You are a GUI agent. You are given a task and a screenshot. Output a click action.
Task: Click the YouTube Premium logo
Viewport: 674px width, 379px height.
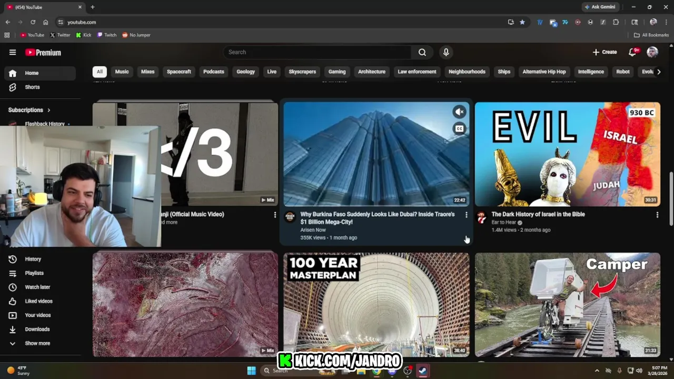pyautogui.click(x=43, y=52)
